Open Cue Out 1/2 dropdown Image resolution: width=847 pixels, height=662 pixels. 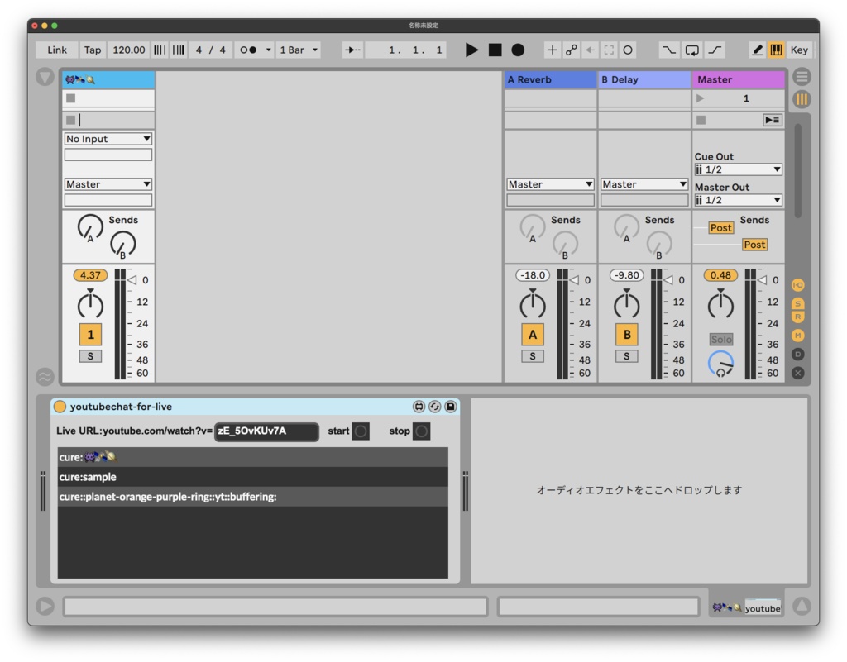click(738, 169)
